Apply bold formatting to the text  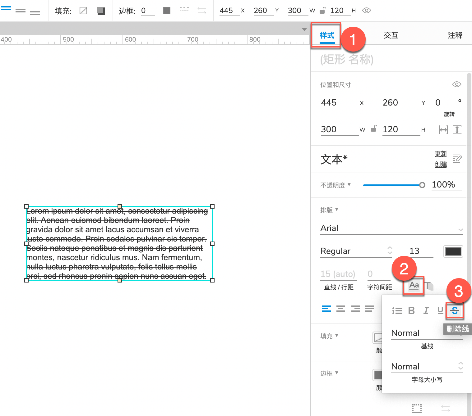(x=411, y=310)
